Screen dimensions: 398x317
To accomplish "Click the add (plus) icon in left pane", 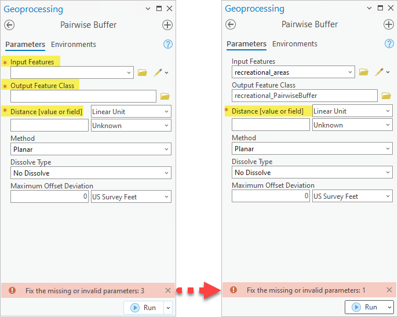I will pyautogui.click(x=167, y=25).
